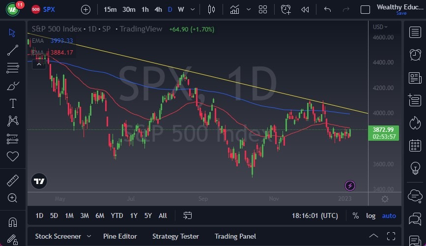Click the SPX symbol search field

49,9
